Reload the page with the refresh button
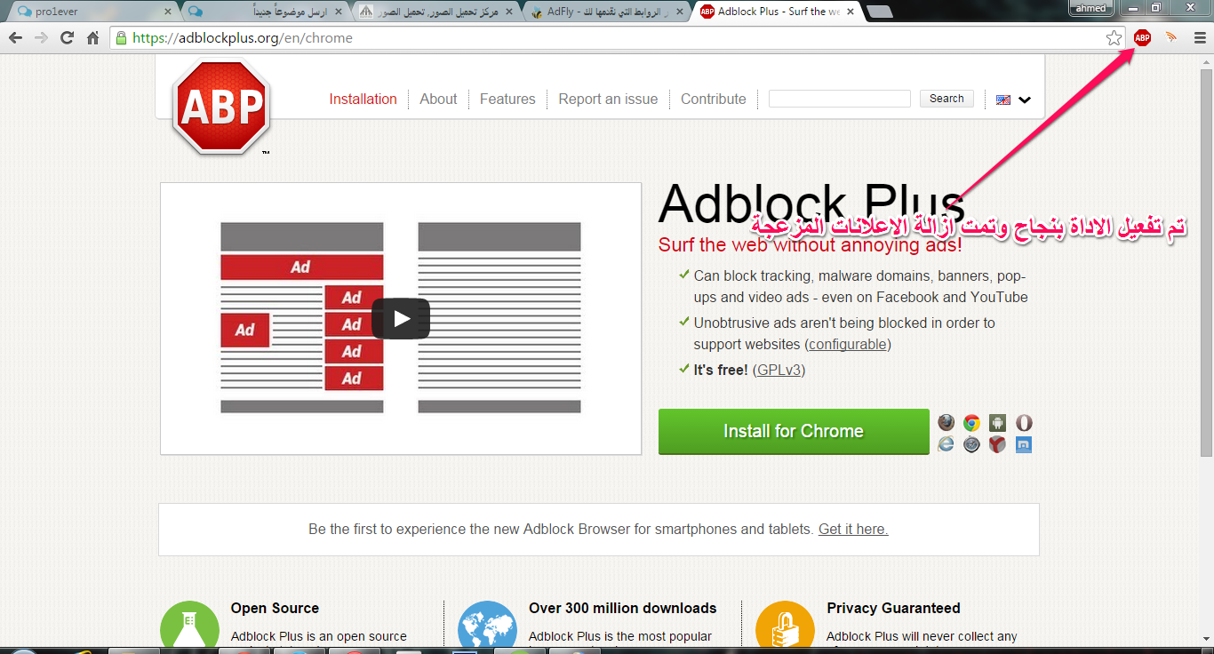The height and width of the screenshot is (654, 1214). coord(67,37)
